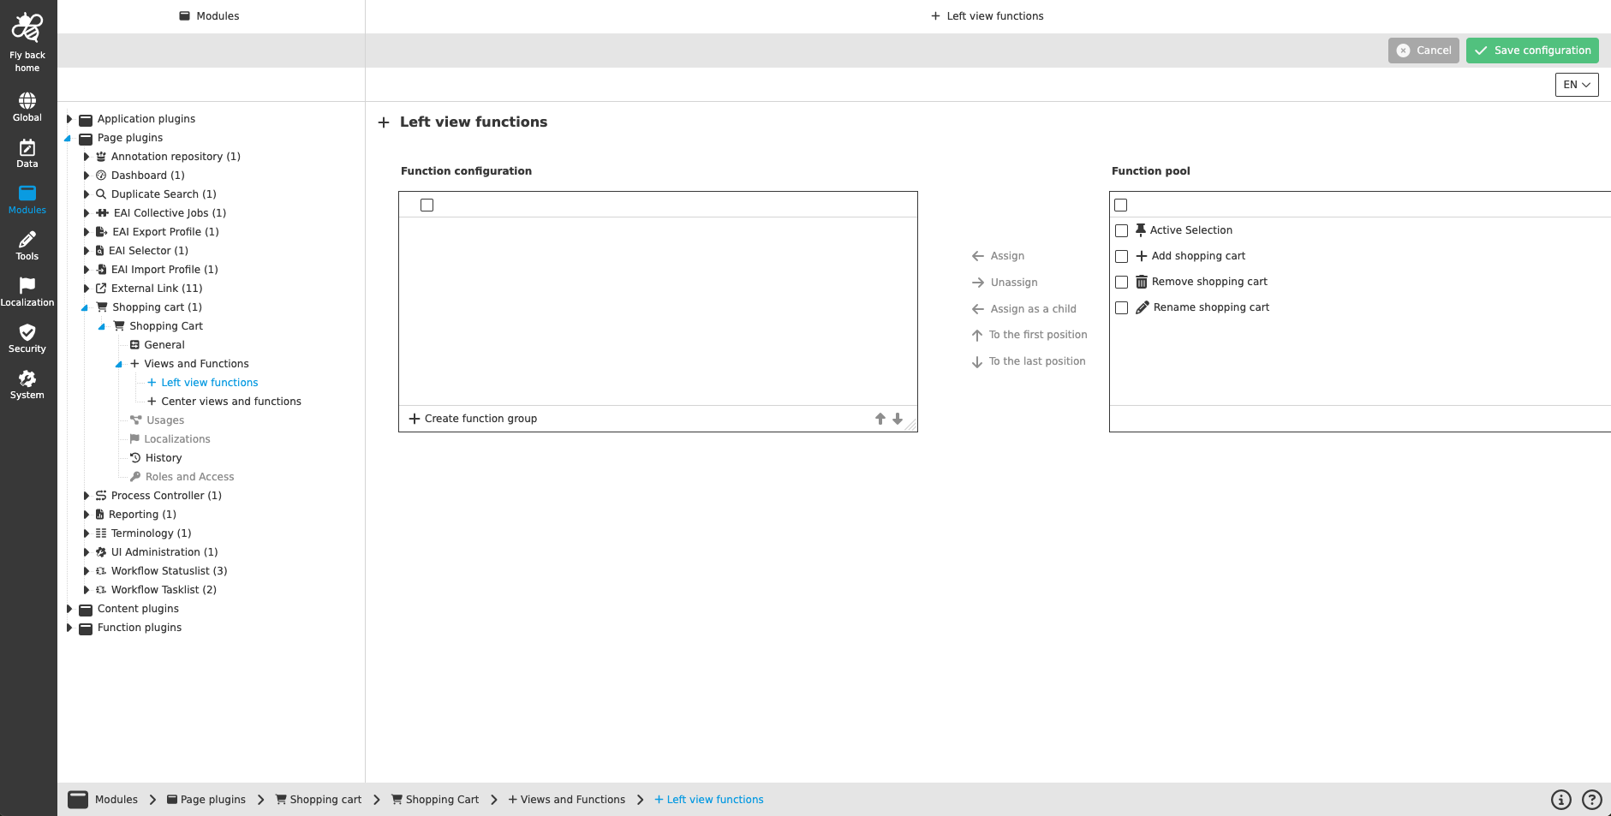Image resolution: width=1611 pixels, height=816 pixels.
Task: Toggle the Add shopping cart checkbox
Action: (1122, 256)
